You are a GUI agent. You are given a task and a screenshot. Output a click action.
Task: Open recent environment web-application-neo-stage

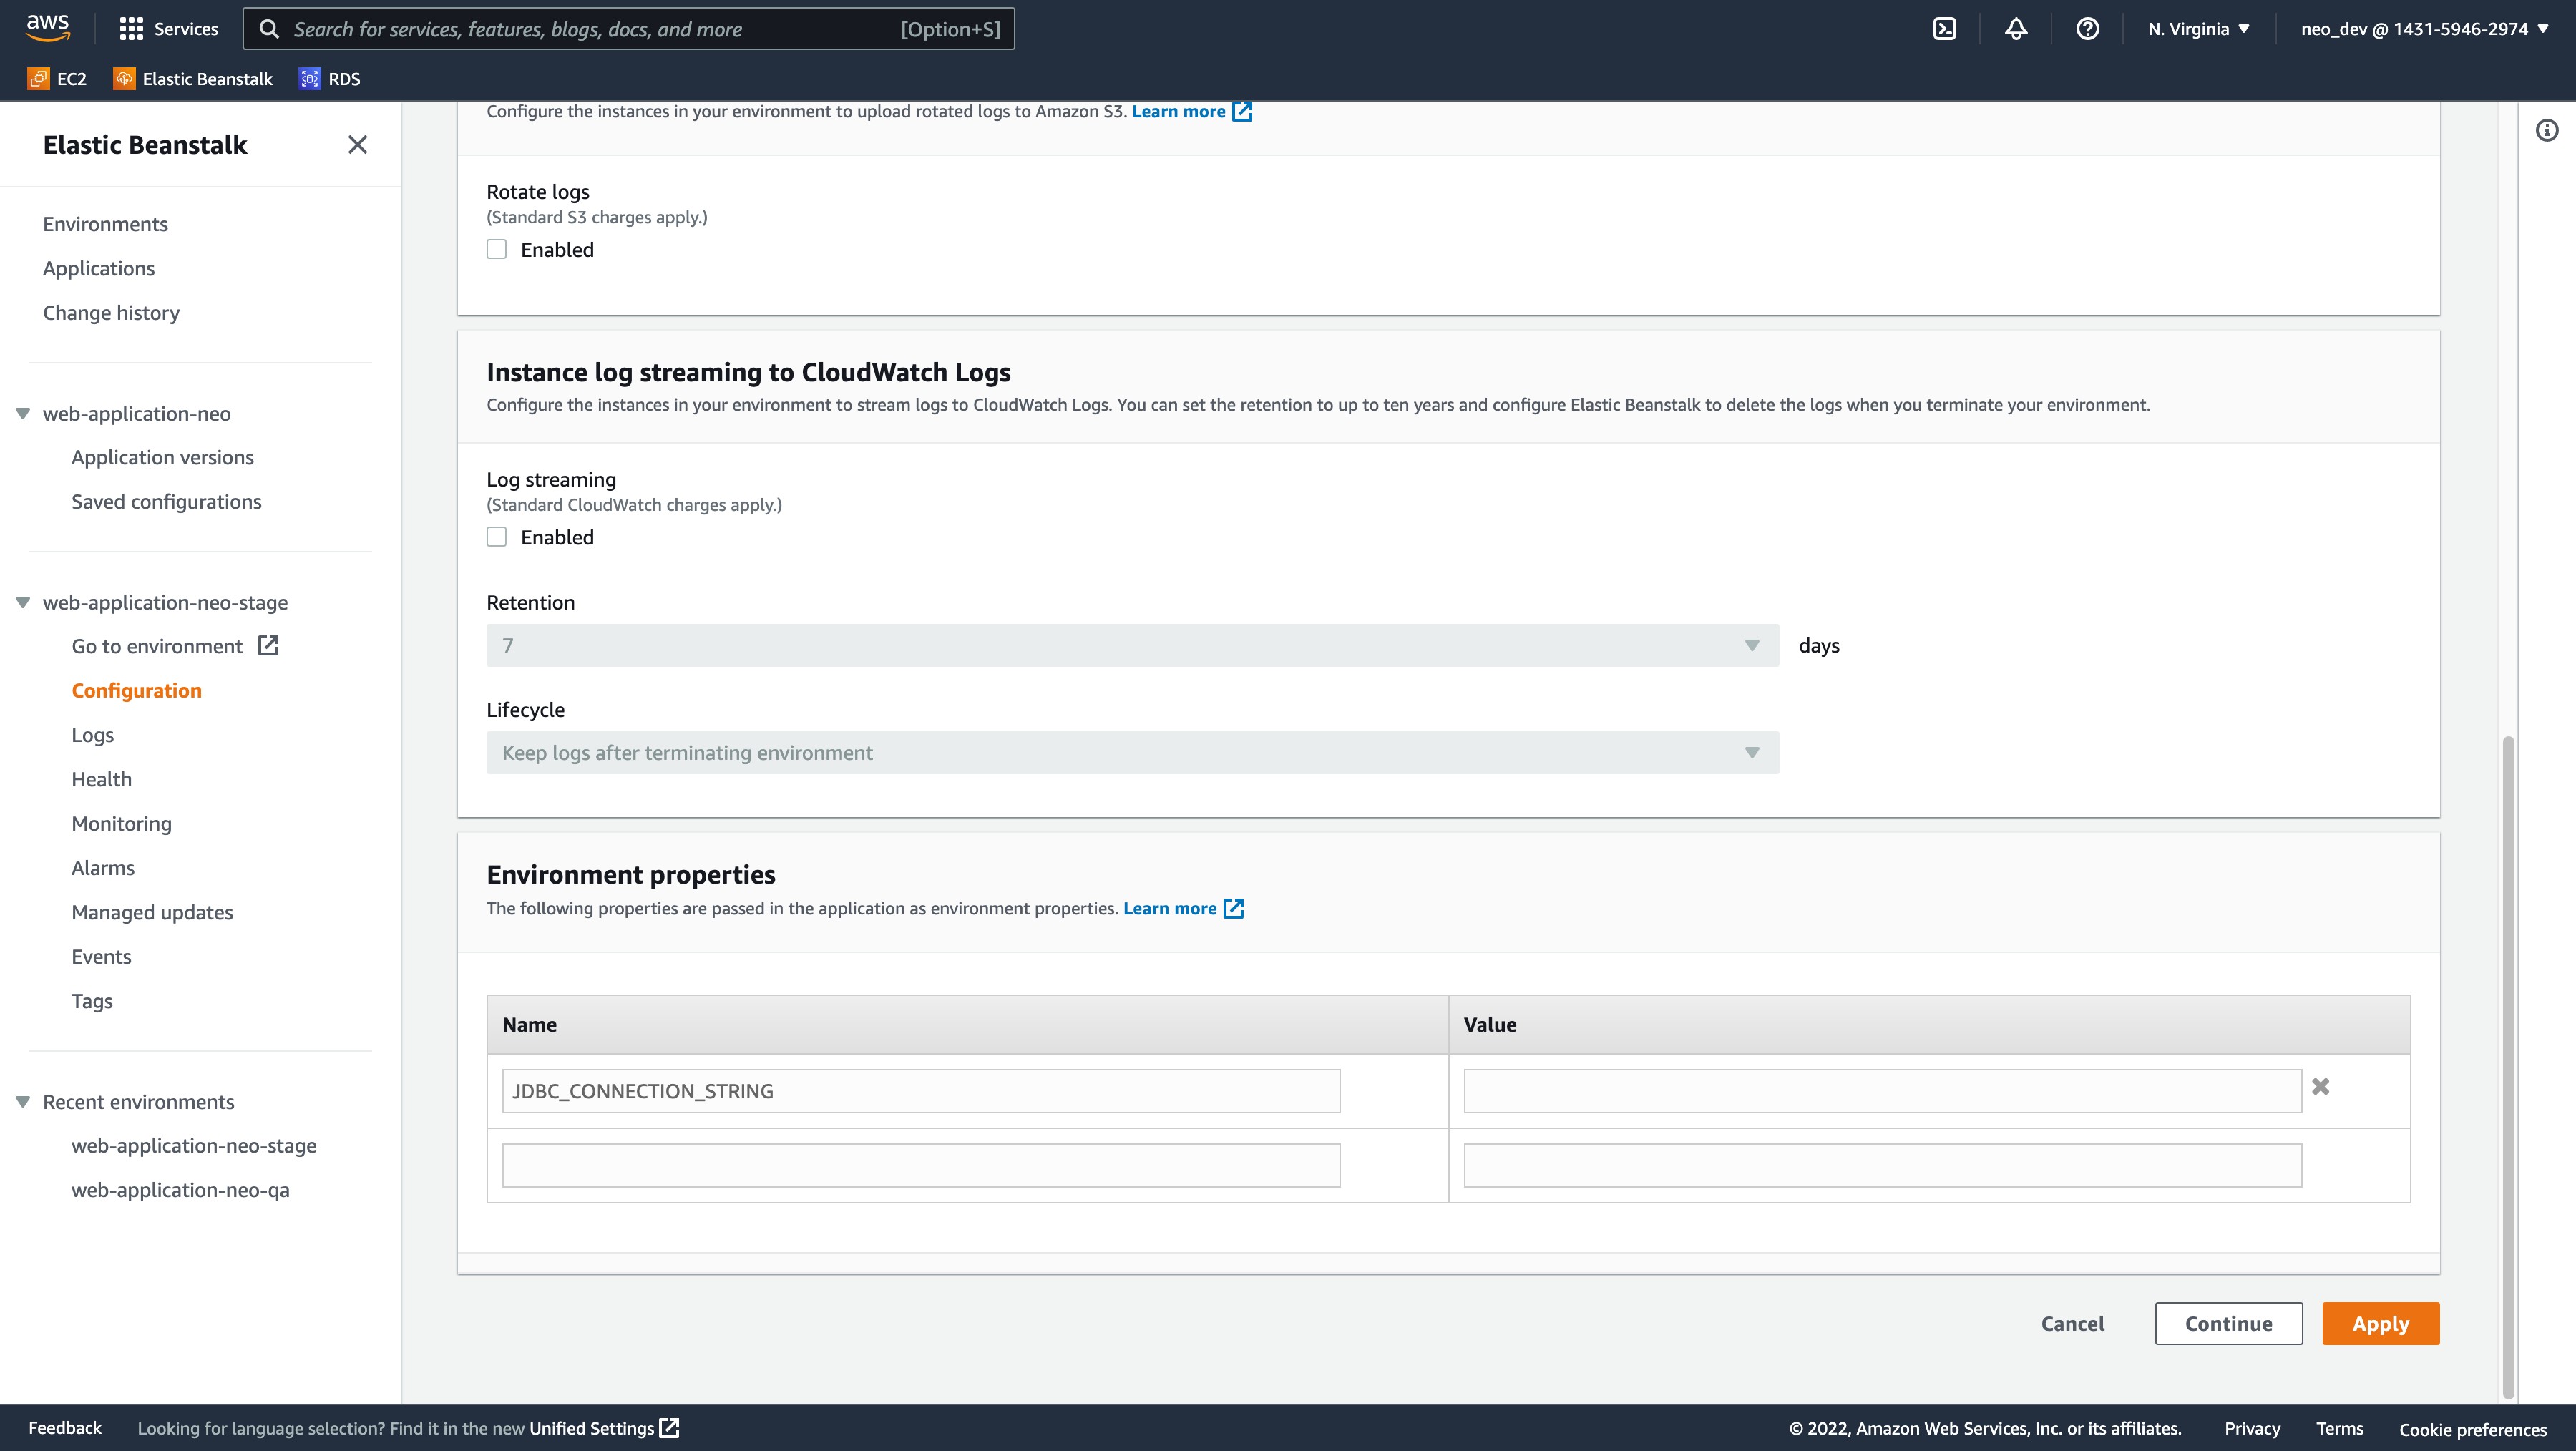coord(194,1146)
